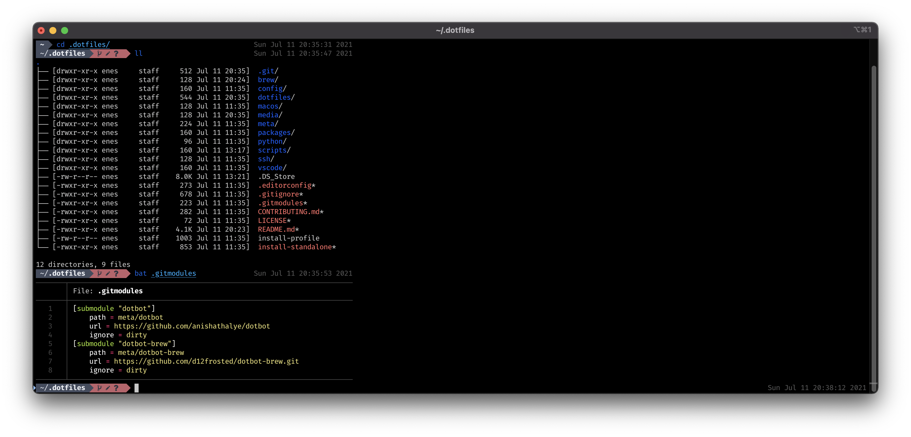Click the green zoom window button
The height and width of the screenshot is (437, 911).
pos(65,31)
